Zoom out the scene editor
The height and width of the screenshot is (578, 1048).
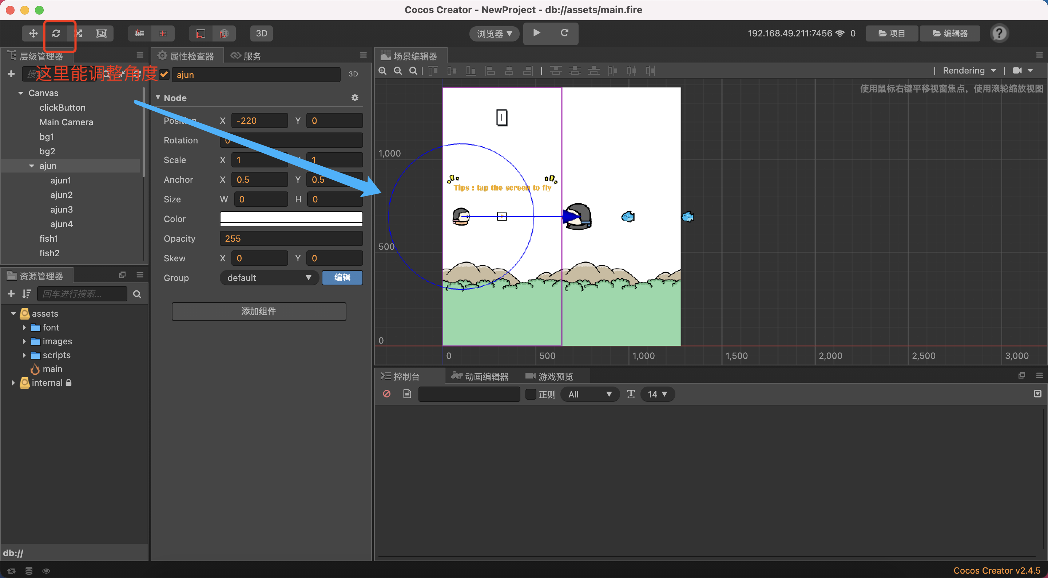(398, 71)
